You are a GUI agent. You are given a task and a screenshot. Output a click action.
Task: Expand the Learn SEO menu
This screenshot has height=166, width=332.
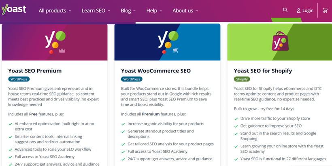[x=96, y=11]
